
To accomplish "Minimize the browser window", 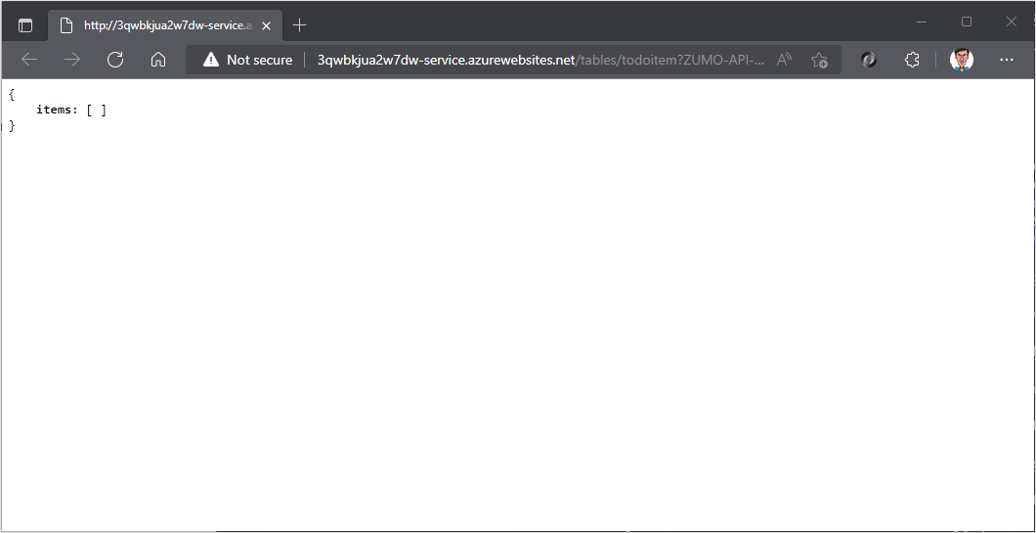I will tap(922, 22).
